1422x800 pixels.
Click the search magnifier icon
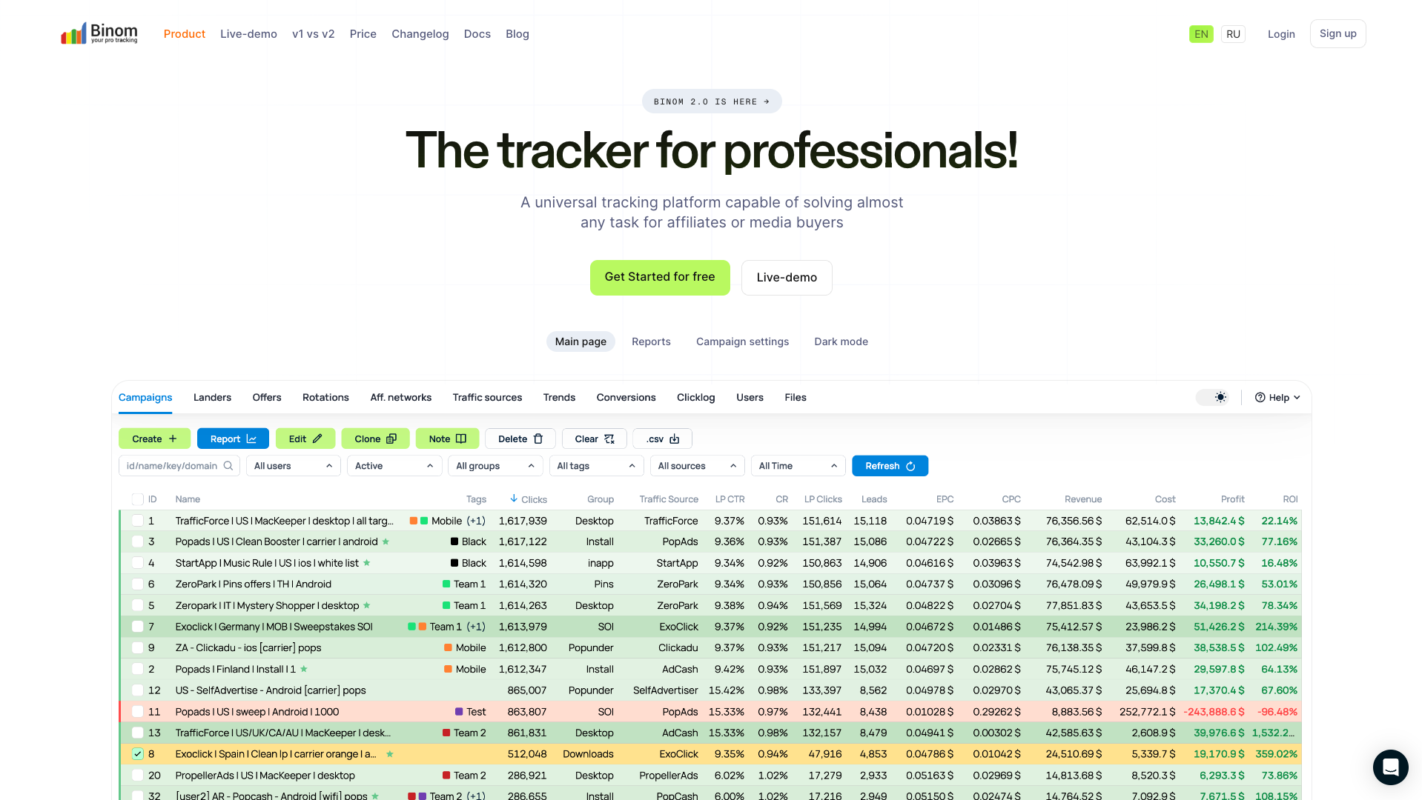(x=228, y=466)
